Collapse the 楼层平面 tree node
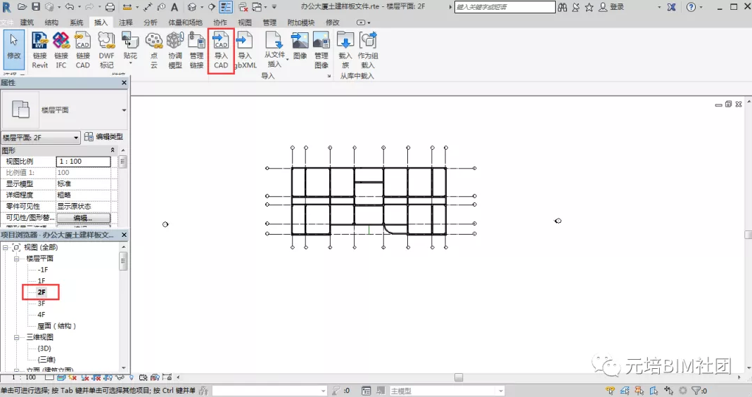 point(17,259)
